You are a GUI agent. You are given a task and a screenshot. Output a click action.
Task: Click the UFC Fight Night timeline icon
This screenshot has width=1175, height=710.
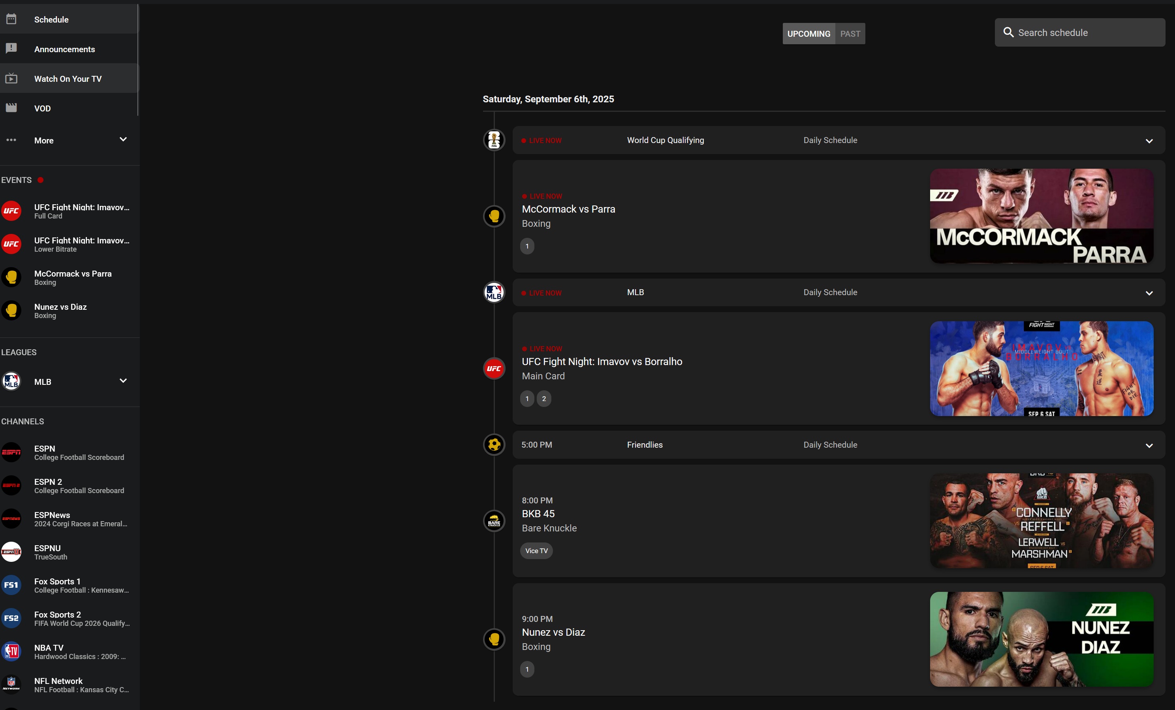pos(494,368)
